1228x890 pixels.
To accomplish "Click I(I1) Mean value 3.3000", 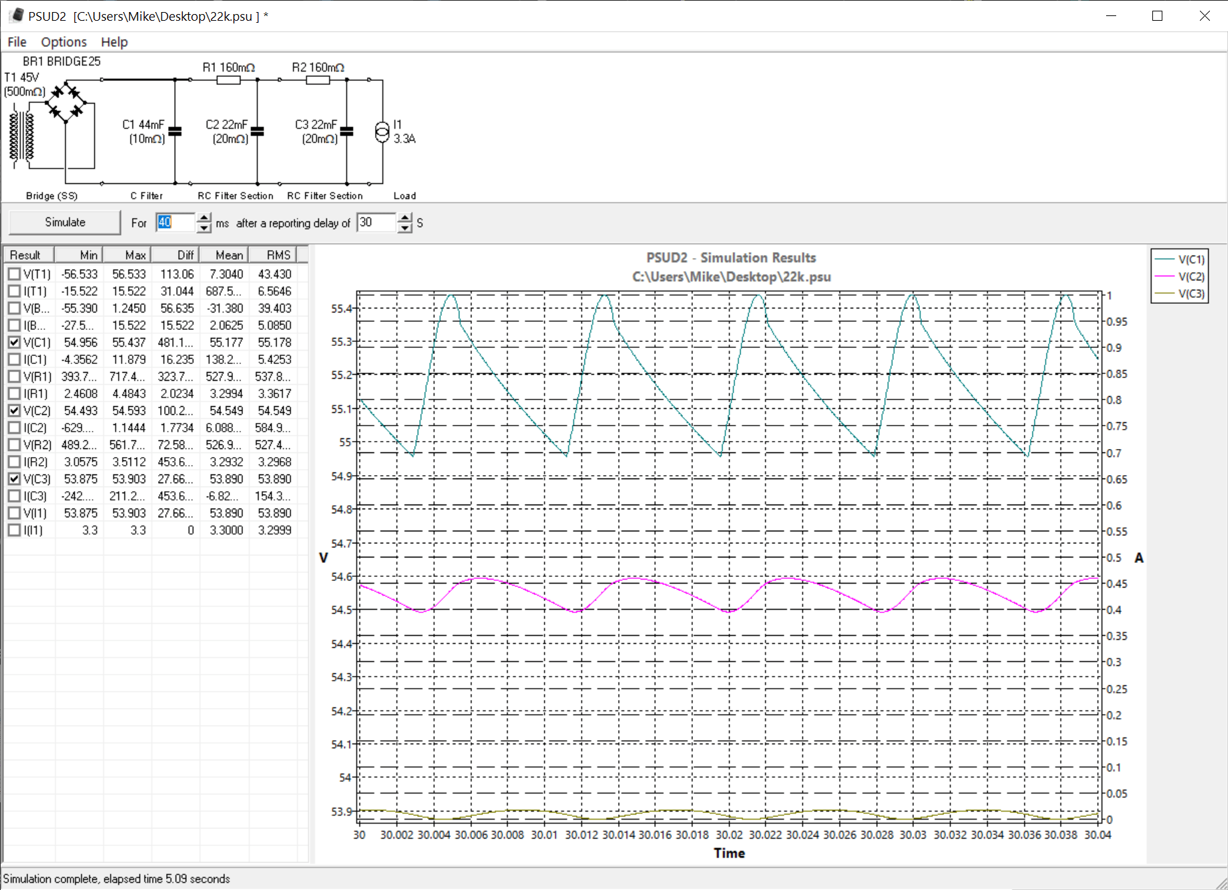I will [x=226, y=530].
